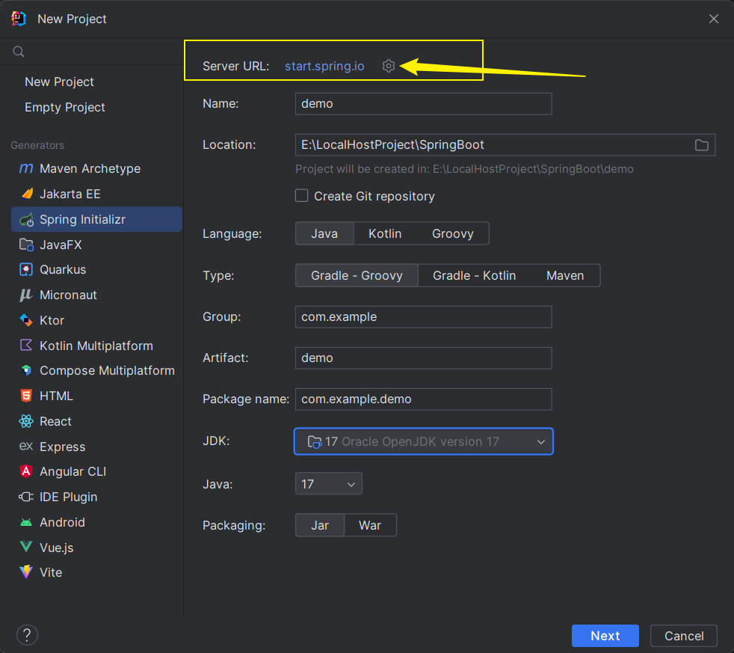Select Compose Multiplatform generator label
The width and height of the screenshot is (734, 653).
coord(107,370)
